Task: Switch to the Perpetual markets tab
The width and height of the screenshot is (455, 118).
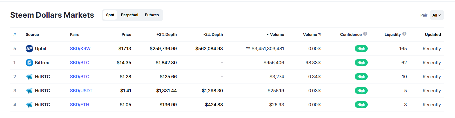Action: click(x=130, y=15)
